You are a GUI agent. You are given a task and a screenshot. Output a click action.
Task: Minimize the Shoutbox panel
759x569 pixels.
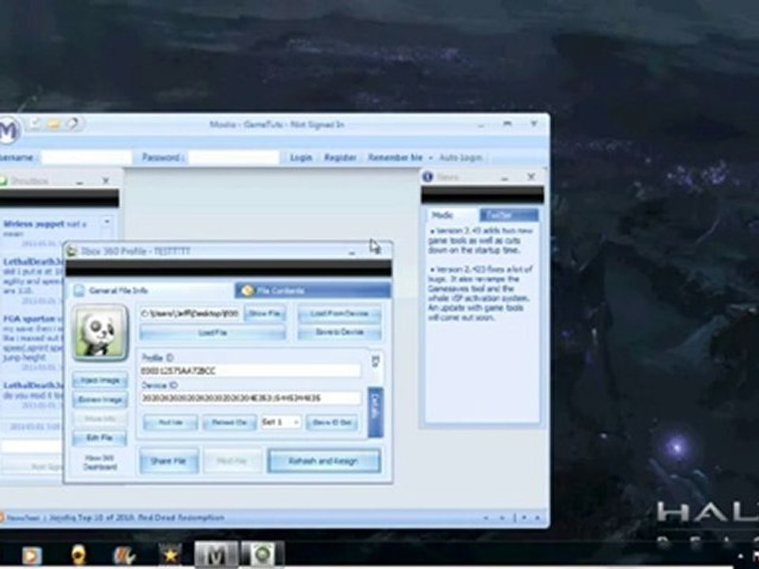[x=79, y=182]
